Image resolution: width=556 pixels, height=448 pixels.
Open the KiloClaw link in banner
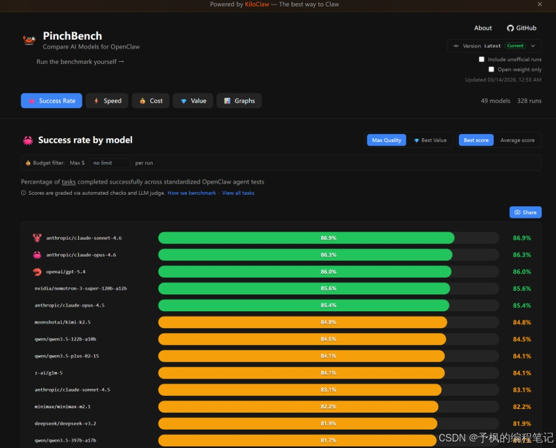pos(257,4)
